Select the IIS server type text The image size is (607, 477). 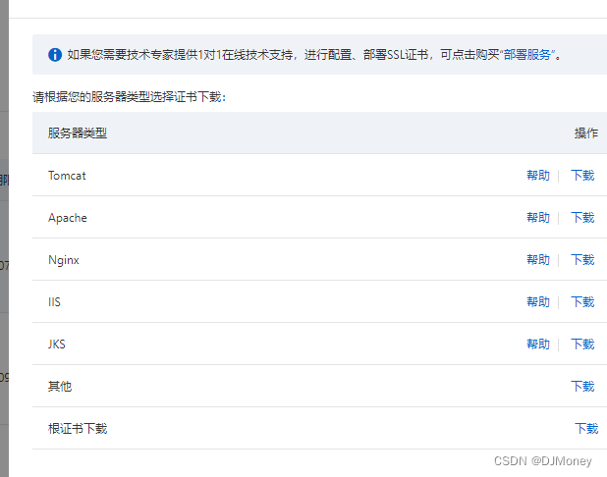tap(54, 301)
